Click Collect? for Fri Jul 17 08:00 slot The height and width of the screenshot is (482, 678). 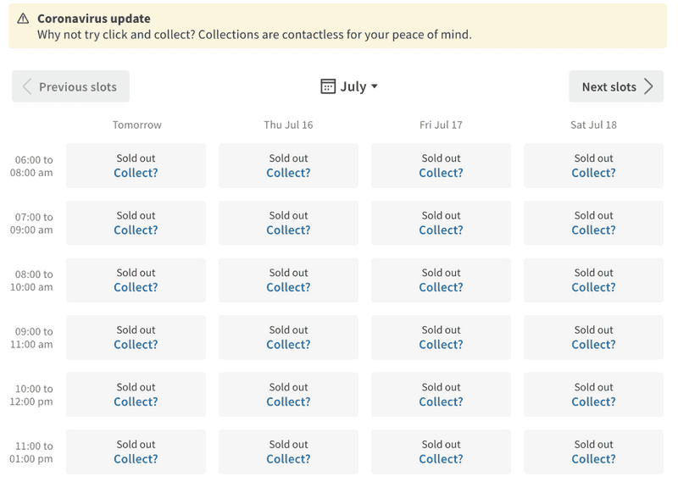coord(441,287)
